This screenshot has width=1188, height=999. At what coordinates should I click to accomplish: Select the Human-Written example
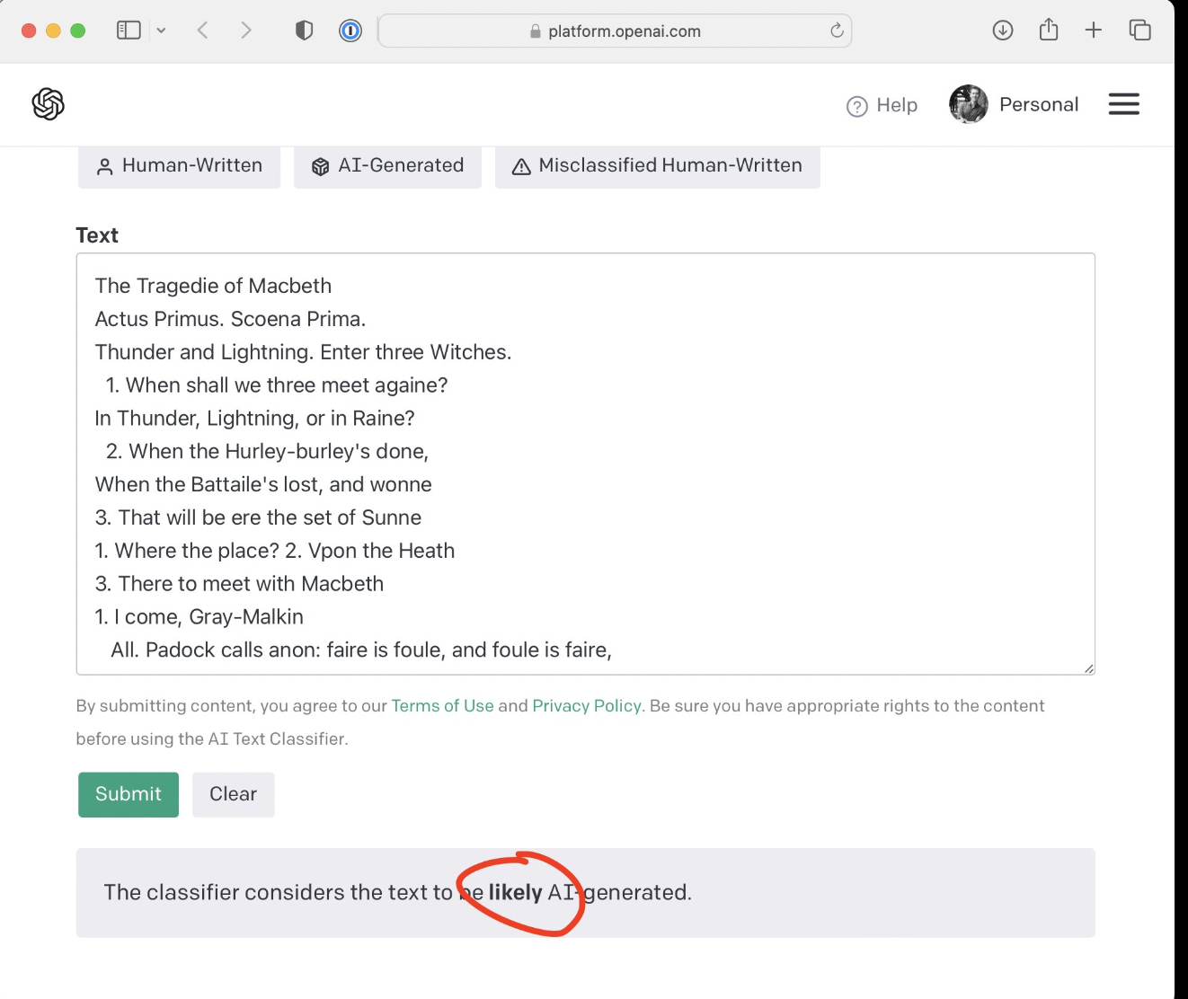[179, 165]
